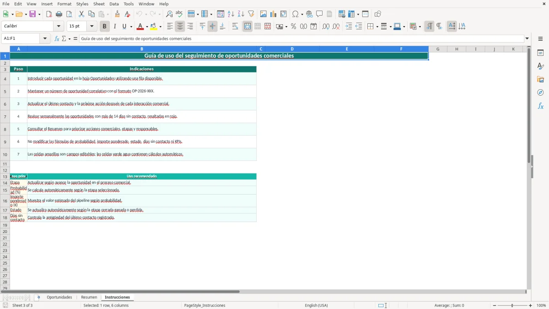
Task: Insert a comment
Action: pos(320,14)
